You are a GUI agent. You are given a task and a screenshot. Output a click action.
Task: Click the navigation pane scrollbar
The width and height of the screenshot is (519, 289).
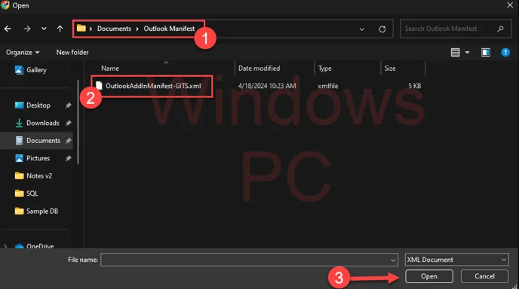coord(78,122)
